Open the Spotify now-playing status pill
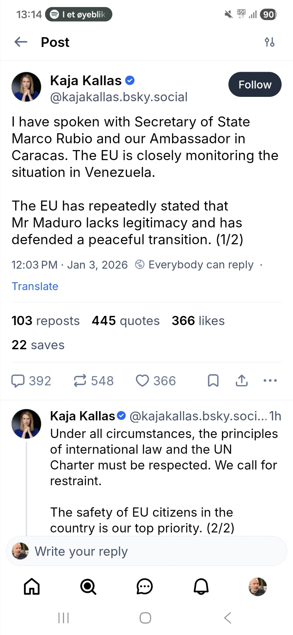 (79, 15)
